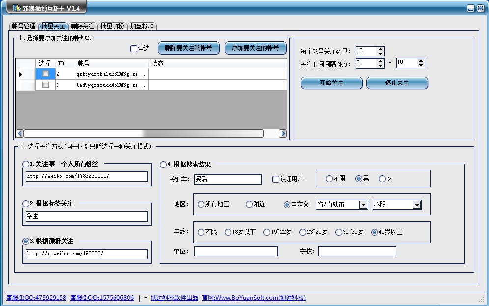Screen dimensions: 489x306
Task: Click 添加要关注的帐号 button
Action: 256,48
